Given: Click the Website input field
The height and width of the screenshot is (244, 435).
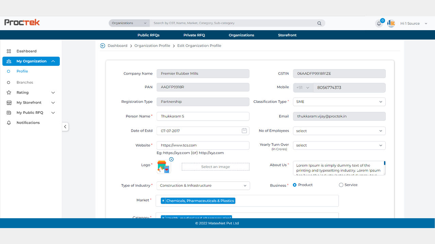Looking at the screenshot, I should point(203,145).
